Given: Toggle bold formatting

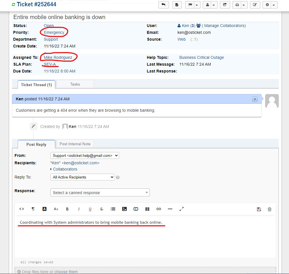Looking at the screenshot, I should [x=67, y=209].
